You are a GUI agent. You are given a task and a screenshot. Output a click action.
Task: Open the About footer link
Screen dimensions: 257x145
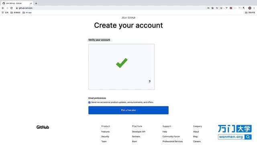pos(196,132)
